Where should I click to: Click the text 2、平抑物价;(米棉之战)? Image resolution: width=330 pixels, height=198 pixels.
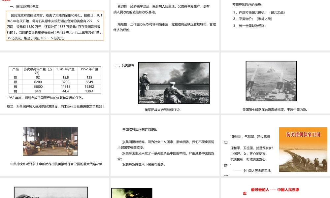point(252,19)
